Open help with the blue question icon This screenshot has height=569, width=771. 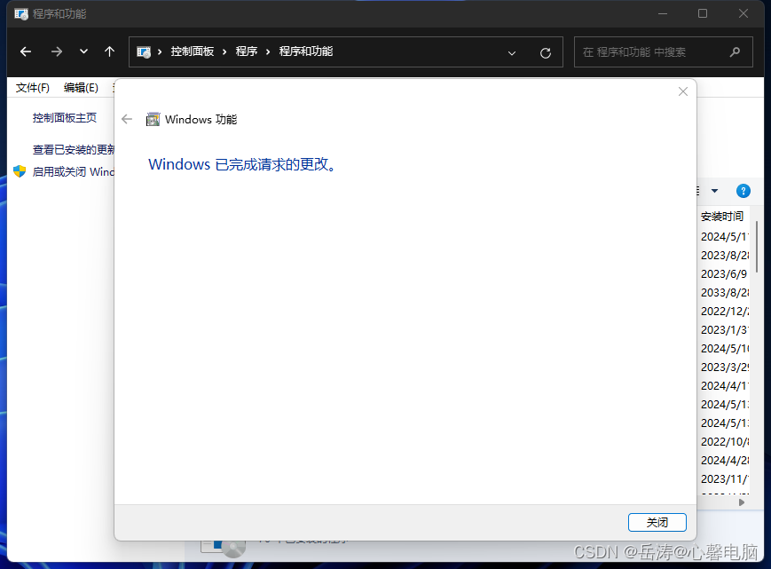tap(743, 191)
